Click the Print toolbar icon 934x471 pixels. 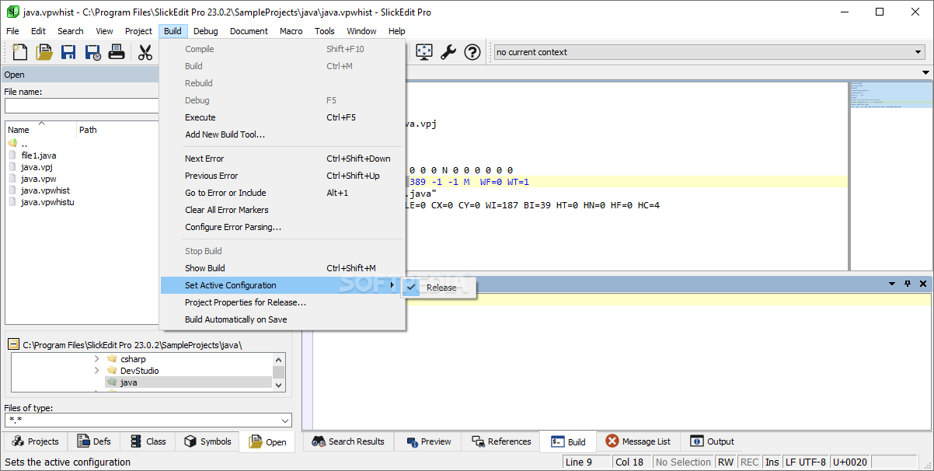coord(117,52)
